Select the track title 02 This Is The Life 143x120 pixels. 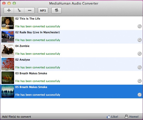click(28, 19)
